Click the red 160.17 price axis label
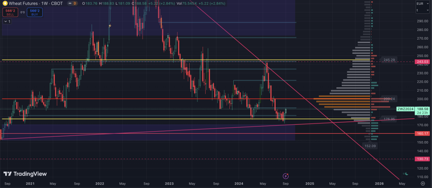 point(422,134)
